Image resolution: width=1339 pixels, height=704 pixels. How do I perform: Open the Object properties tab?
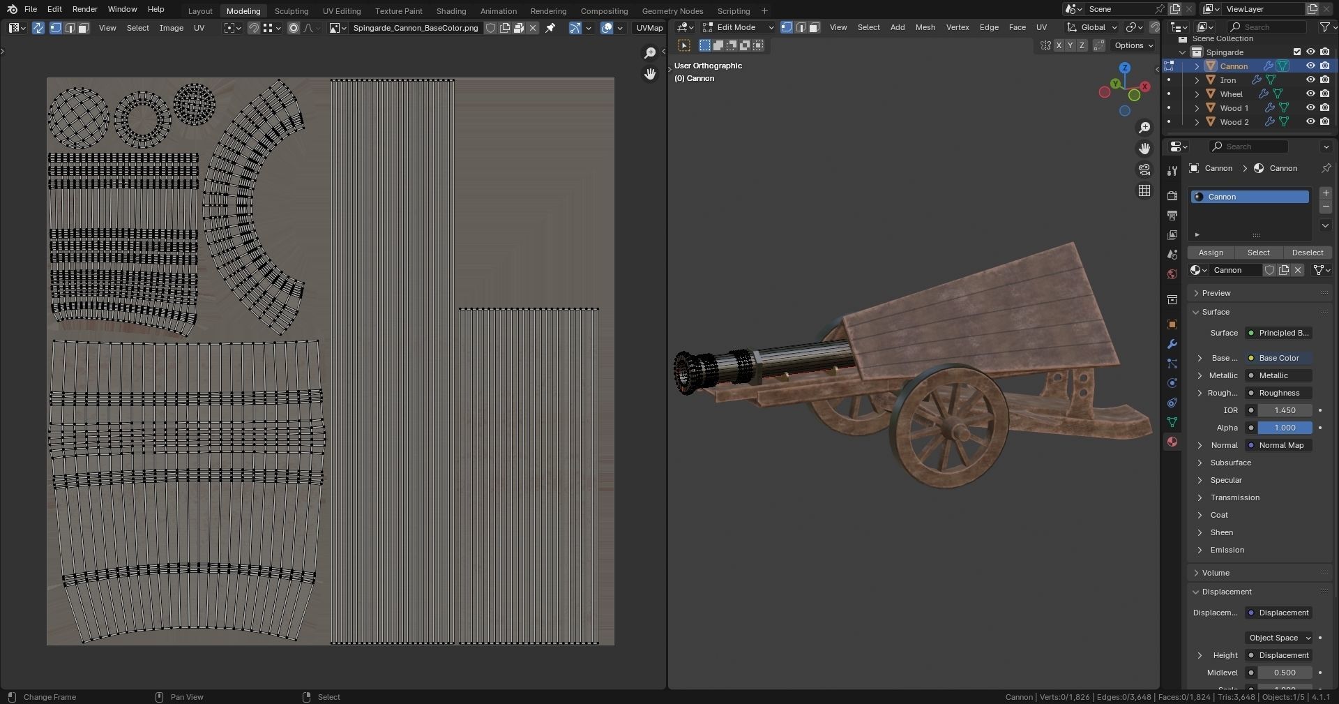[x=1172, y=324]
